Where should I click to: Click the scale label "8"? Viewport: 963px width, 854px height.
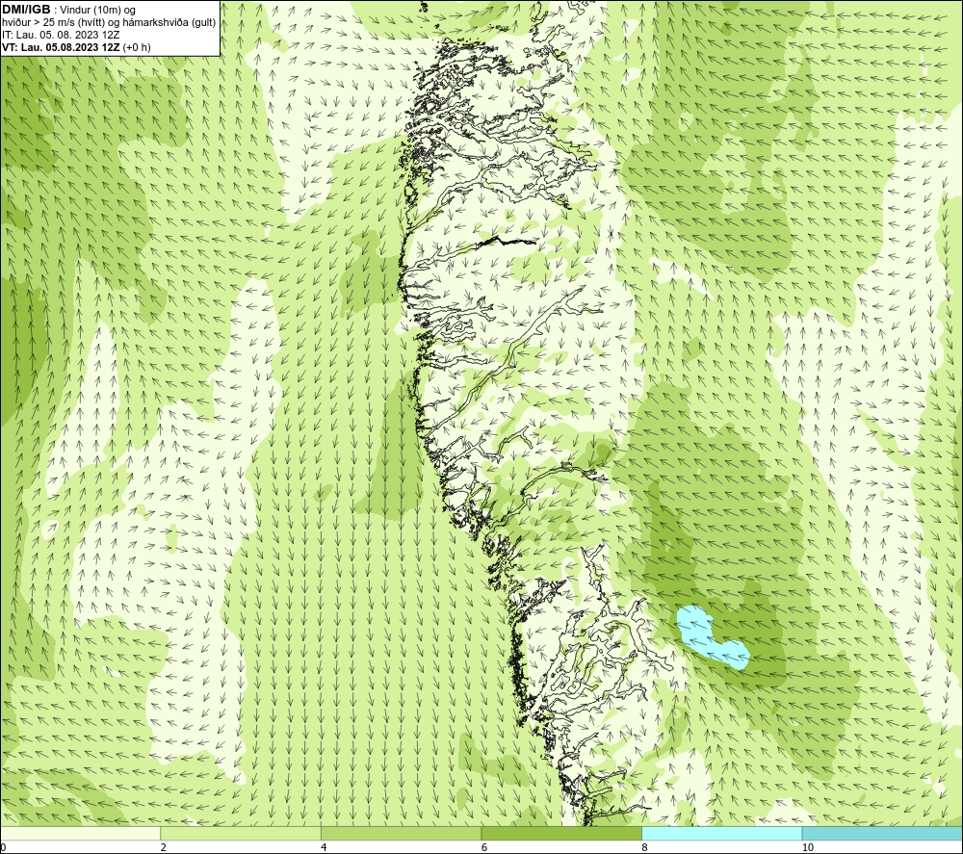tap(644, 847)
